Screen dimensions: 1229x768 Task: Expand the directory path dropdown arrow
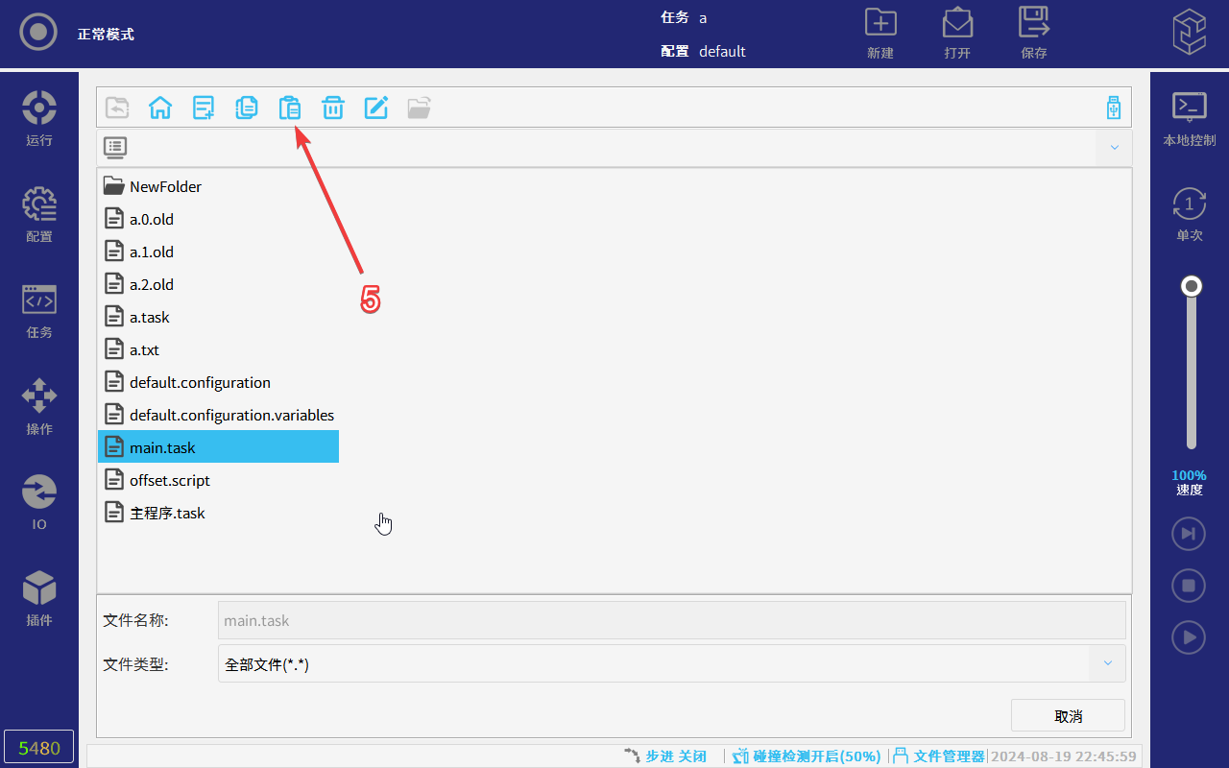1115,147
